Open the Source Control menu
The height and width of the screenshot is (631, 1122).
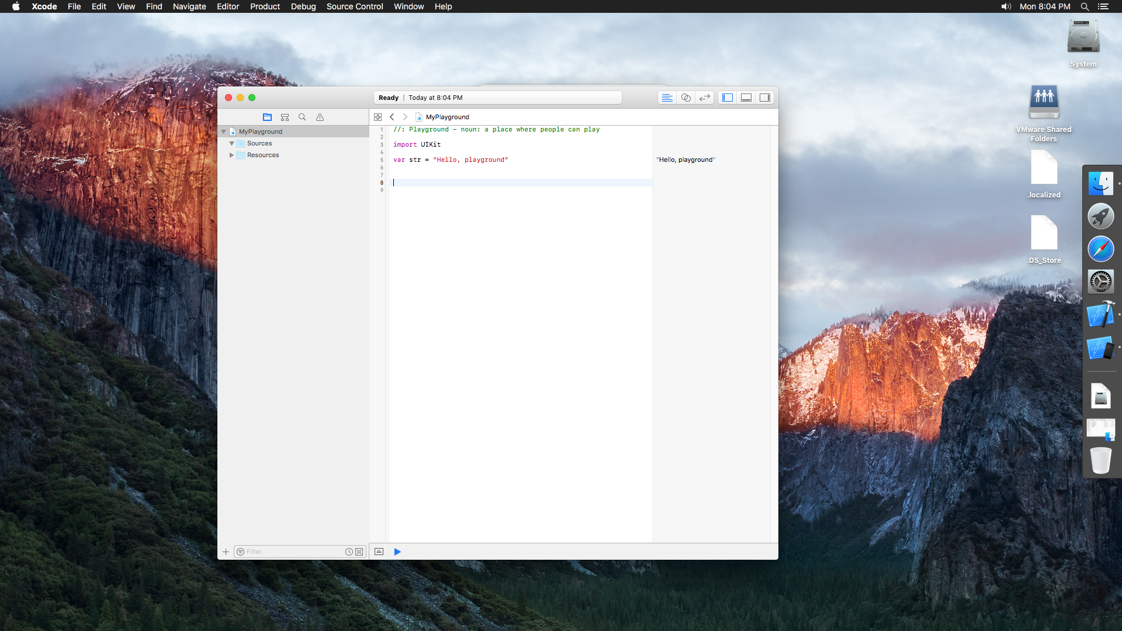(355, 6)
